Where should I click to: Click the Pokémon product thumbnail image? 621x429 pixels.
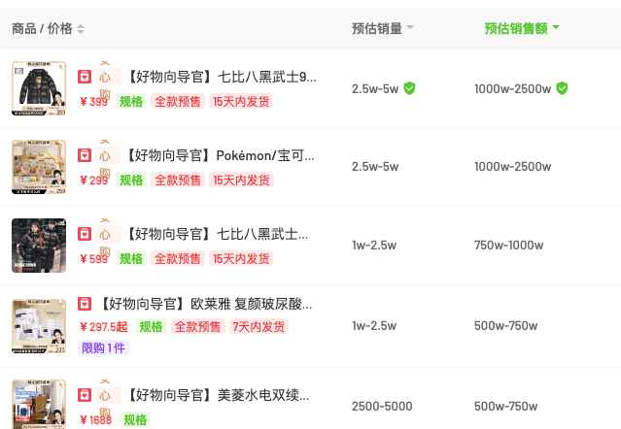tap(39, 167)
